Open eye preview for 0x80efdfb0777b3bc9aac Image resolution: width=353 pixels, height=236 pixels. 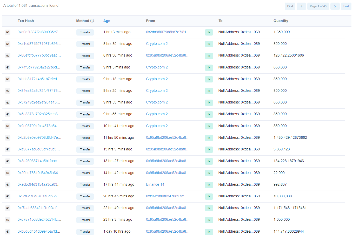[8, 56]
